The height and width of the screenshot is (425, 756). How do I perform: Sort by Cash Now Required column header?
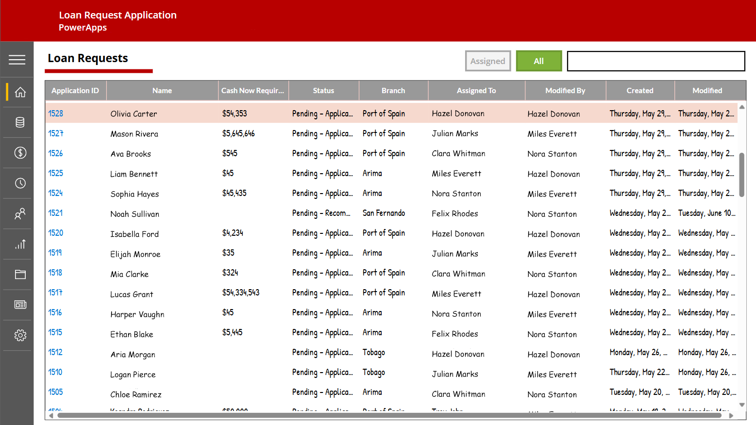coord(253,91)
